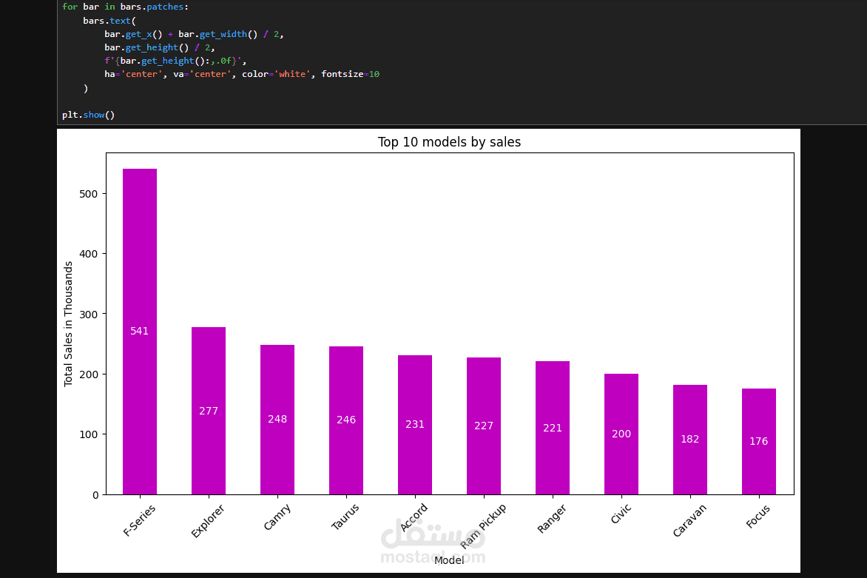Click the 'for bar in bars.patches:' line
Viewport: 867px width, 578px height.
[125, 7]
